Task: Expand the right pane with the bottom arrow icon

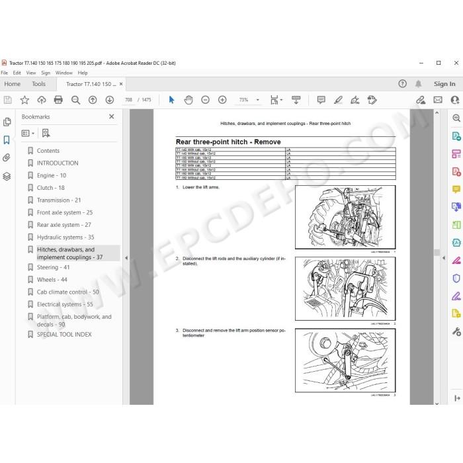Action: (457, 398)
